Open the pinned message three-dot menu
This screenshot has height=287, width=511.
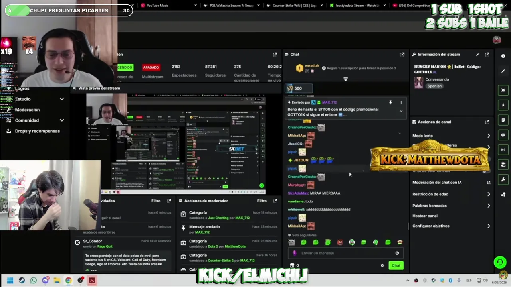click(x=401, y=102)
